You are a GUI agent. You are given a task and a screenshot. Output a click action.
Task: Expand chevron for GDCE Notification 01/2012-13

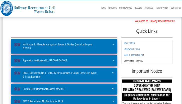click(113, 73)
